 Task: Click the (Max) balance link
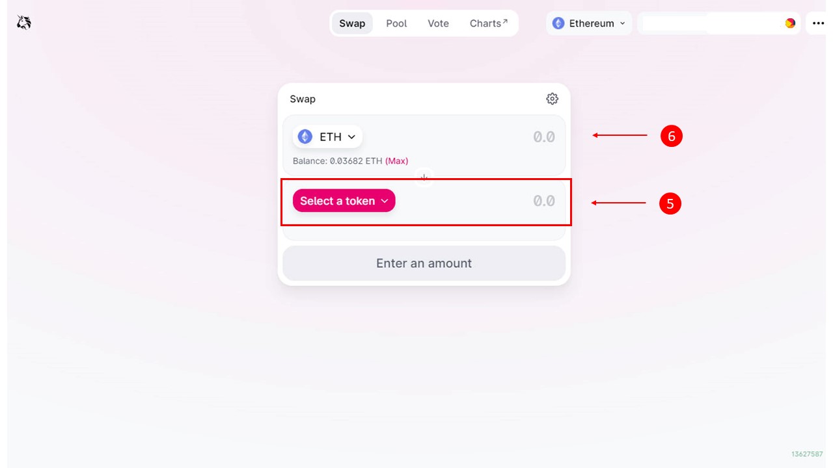coord(397,161)
